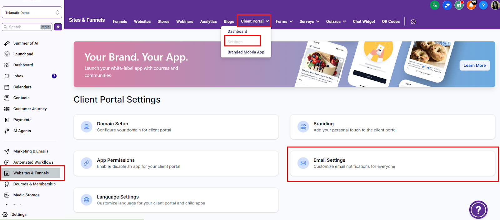The height and width of the screenshot is (220, 500).
Task: Click the Domain Setup globe icon
Action: click(x=87, y=127)
